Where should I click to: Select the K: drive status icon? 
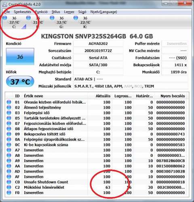pyautogui.click(x=76, y=18)
